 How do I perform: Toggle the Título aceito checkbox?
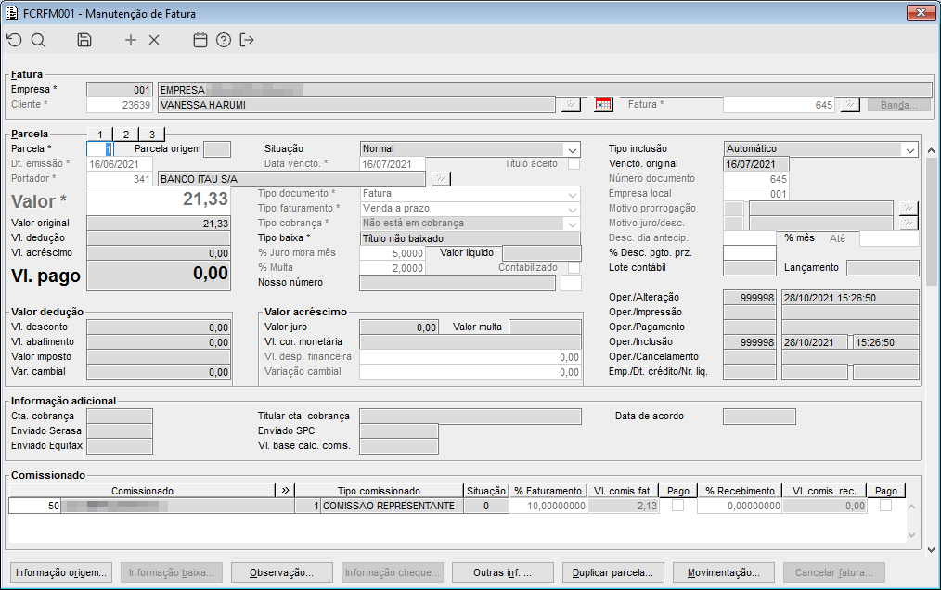[x=574, y=164]
